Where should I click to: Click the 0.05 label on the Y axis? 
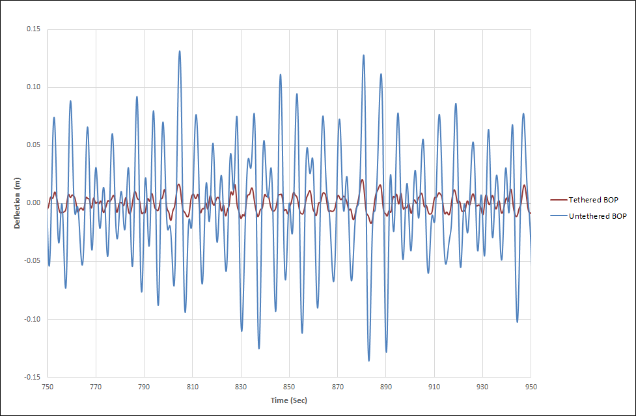coord(33,145)
